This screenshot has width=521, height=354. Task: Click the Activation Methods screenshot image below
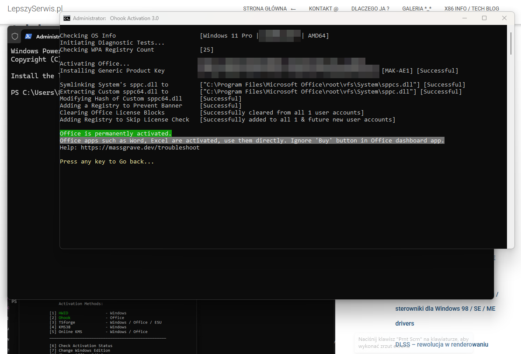tap(171, 326)
